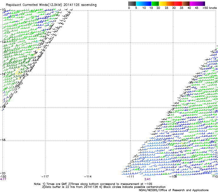
Task: Click the cyan-to-blue 5-15 knots legend swatch
Action: (x=143, y=4)
